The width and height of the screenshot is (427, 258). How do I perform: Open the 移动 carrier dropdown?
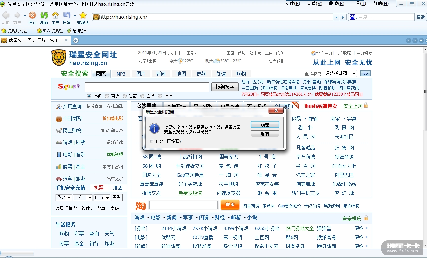click(x=64, y=198)
